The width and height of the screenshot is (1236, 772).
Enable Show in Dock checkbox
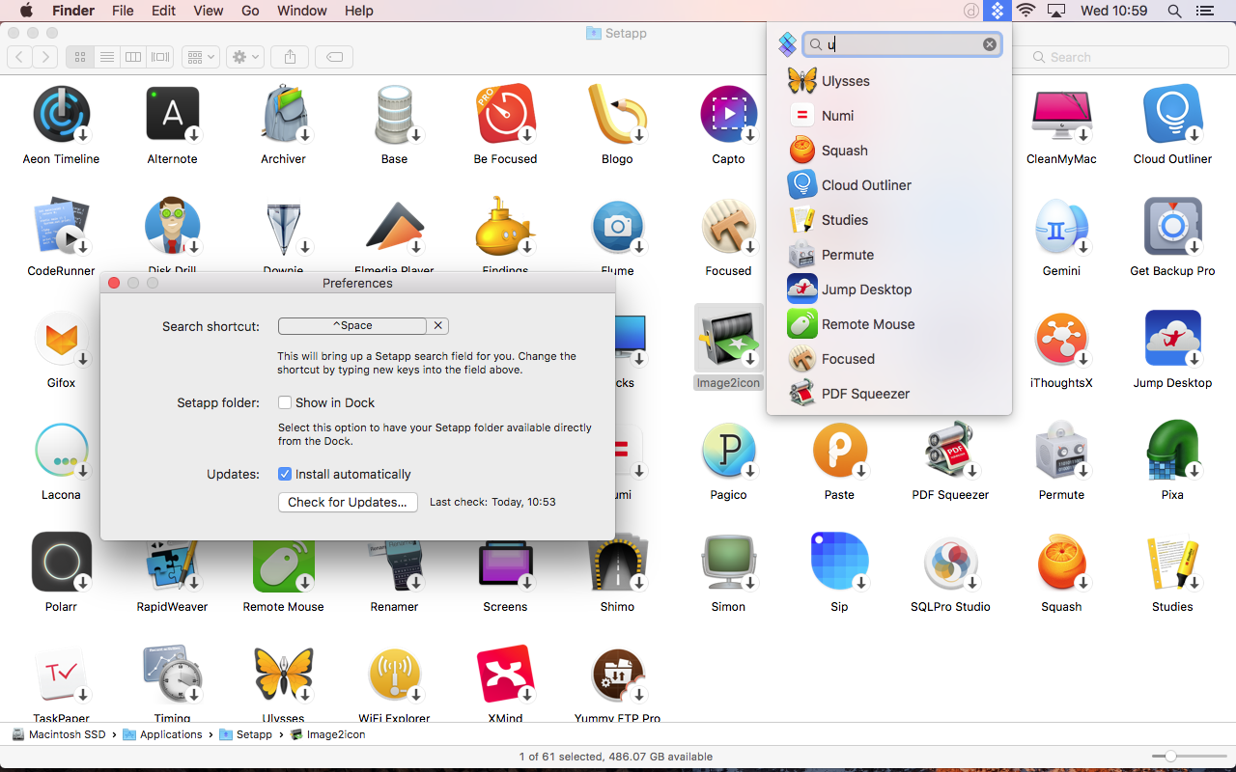coord(285,402)
